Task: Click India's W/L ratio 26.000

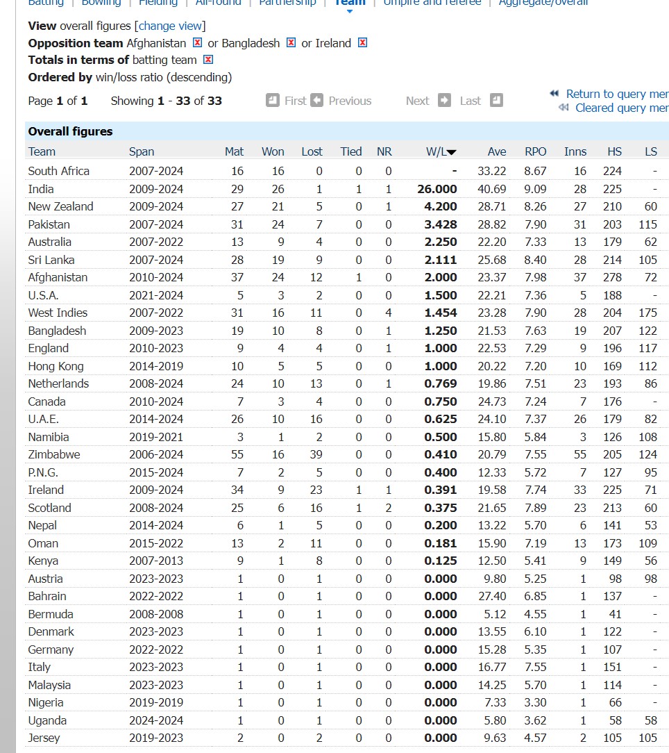Action: (x=437, y=189)
